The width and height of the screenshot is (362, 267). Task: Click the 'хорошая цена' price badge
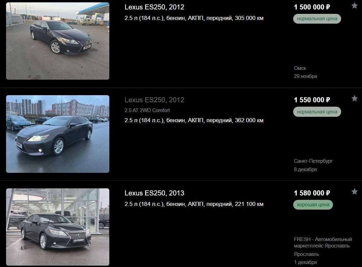point(313,205)
